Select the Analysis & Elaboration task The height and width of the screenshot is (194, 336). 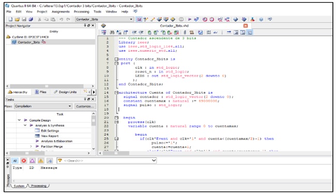(57, 141)
